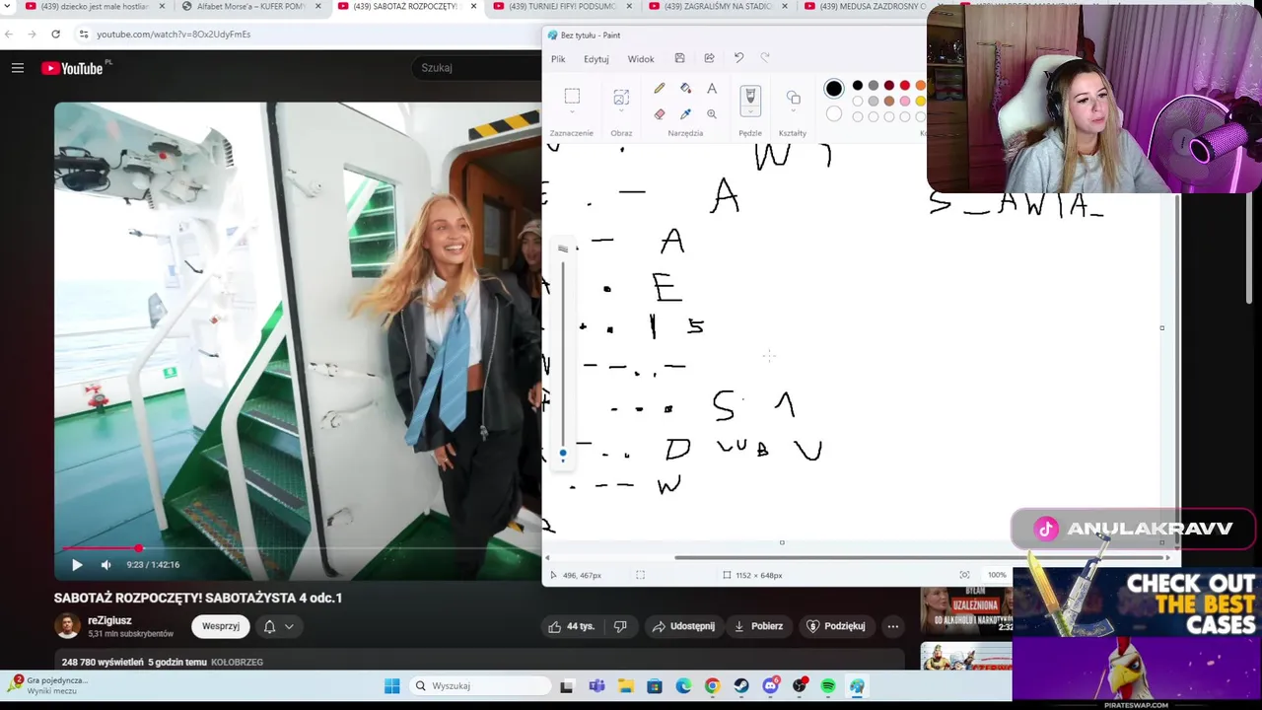Viewport: 1262px width, 710px height.
Task: Open Discord from the taskbar
Action: point(771,686)
